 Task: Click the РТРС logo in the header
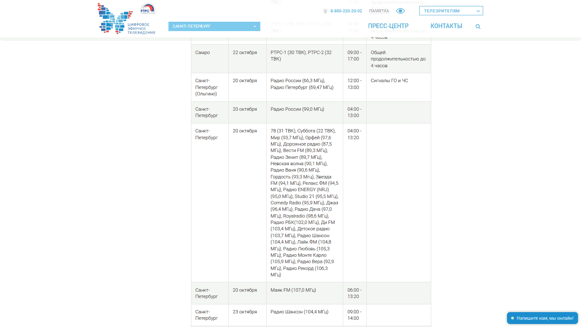(x=148, y=9)
